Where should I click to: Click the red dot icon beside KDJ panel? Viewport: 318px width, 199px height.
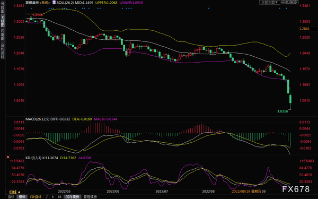click(x=8, y=157)
